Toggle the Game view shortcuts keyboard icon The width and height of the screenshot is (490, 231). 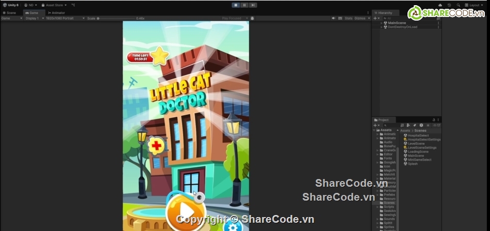click(340, 19)
